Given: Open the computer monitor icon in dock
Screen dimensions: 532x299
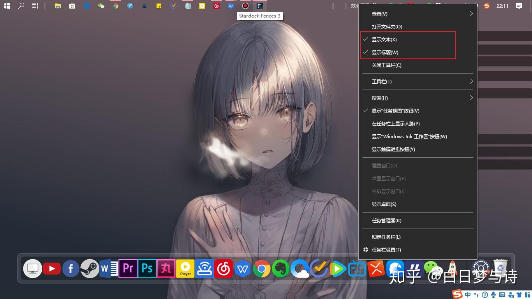Looking at the screenshot, I should (x=33, y=269).
